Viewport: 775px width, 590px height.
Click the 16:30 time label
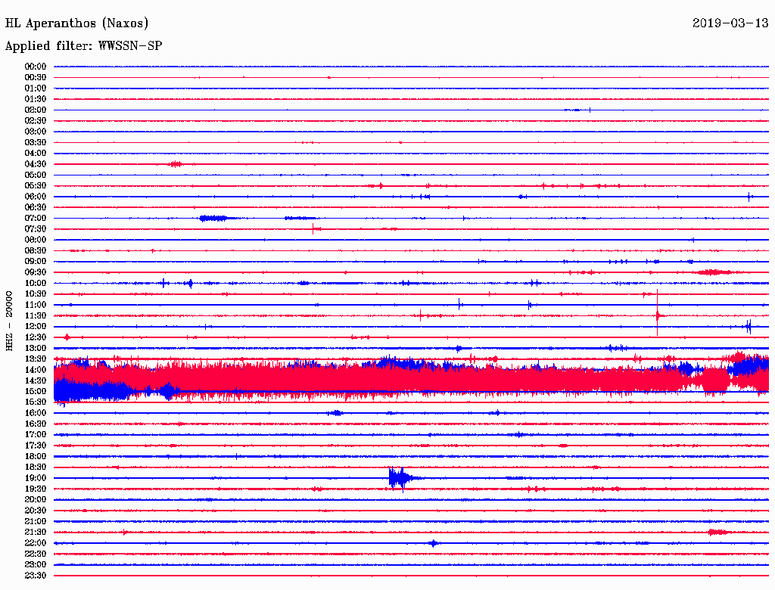pos(36,424)
